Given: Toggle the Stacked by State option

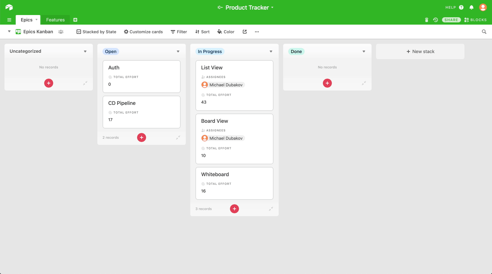Looking at the screenshot, I should 96,32.
